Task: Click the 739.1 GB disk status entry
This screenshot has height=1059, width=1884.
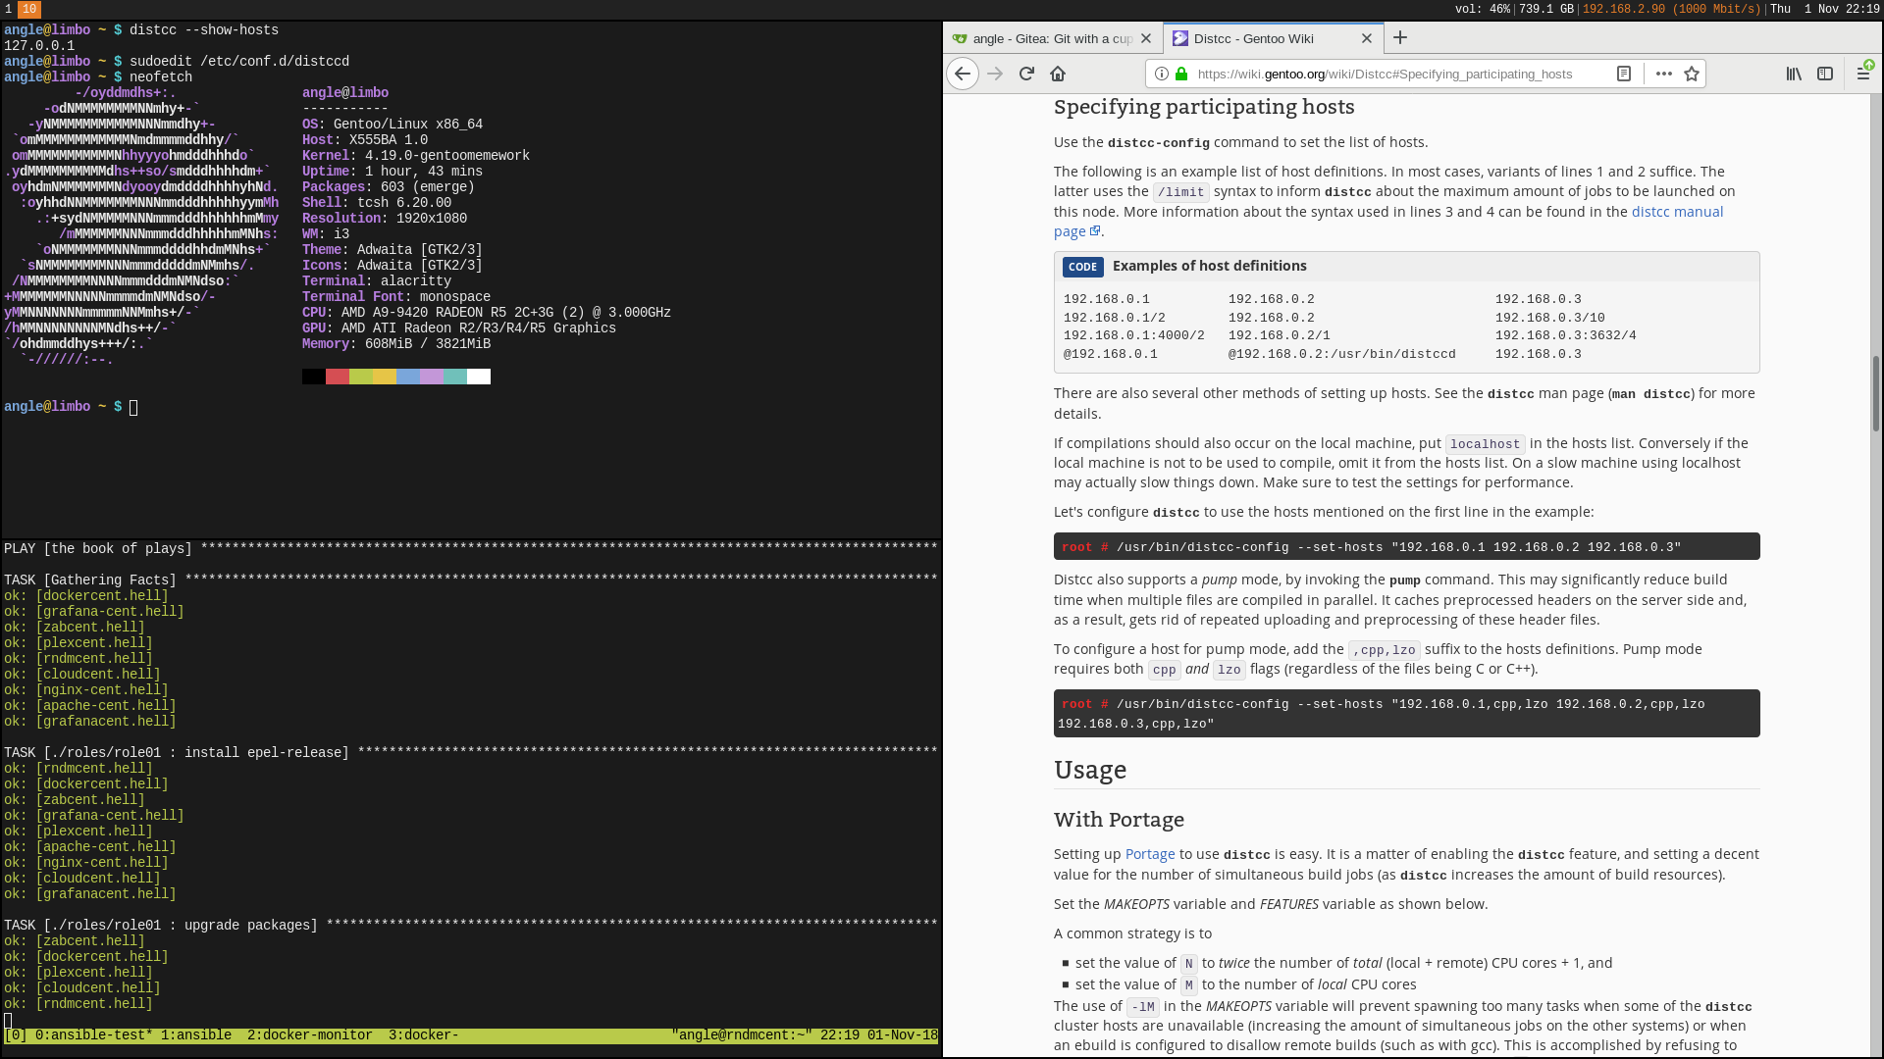Action: click(x=1546, y=9)
